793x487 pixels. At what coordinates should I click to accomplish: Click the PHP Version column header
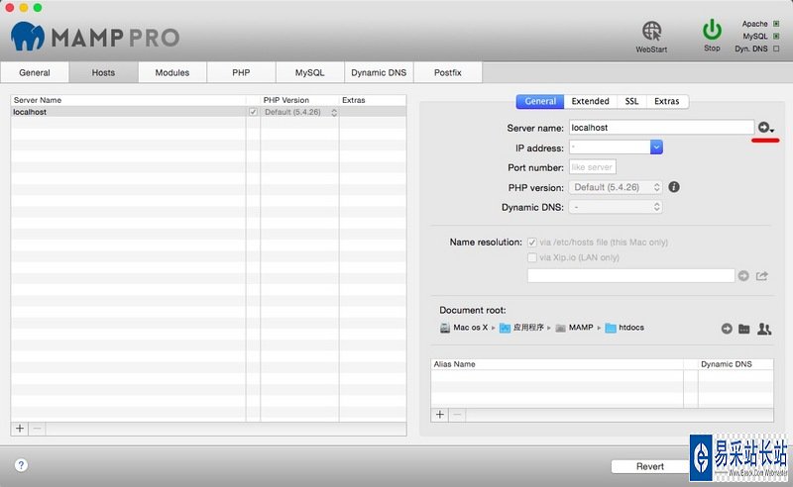click(x=299, y=100)
